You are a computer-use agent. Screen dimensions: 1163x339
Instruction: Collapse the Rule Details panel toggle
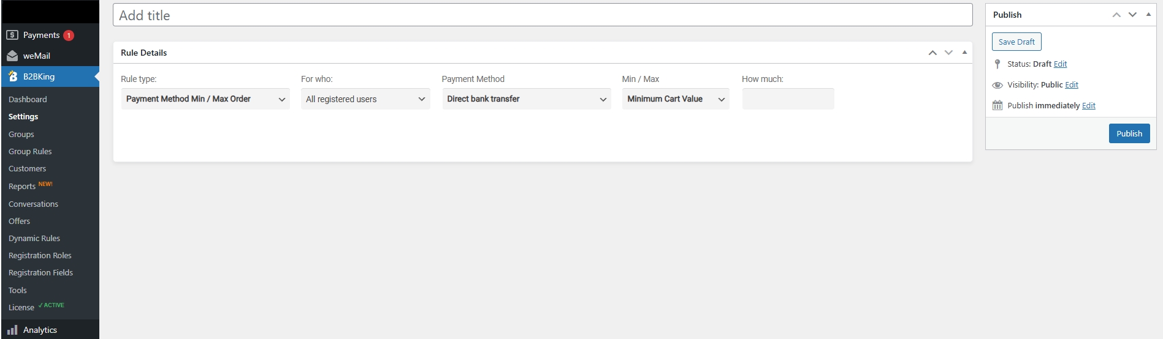point(964,53)
